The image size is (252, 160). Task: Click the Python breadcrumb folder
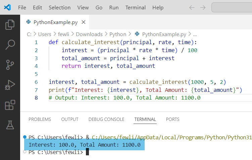(x=118, y=34)
